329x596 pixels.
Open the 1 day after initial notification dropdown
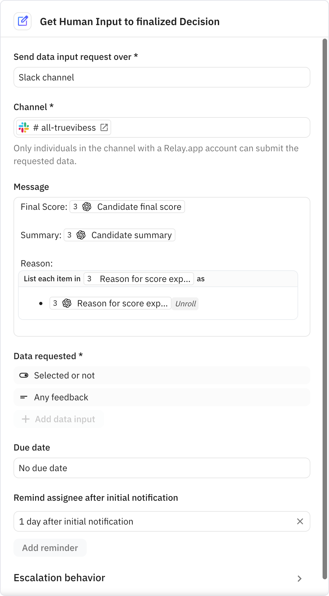[x=162, y=521]
